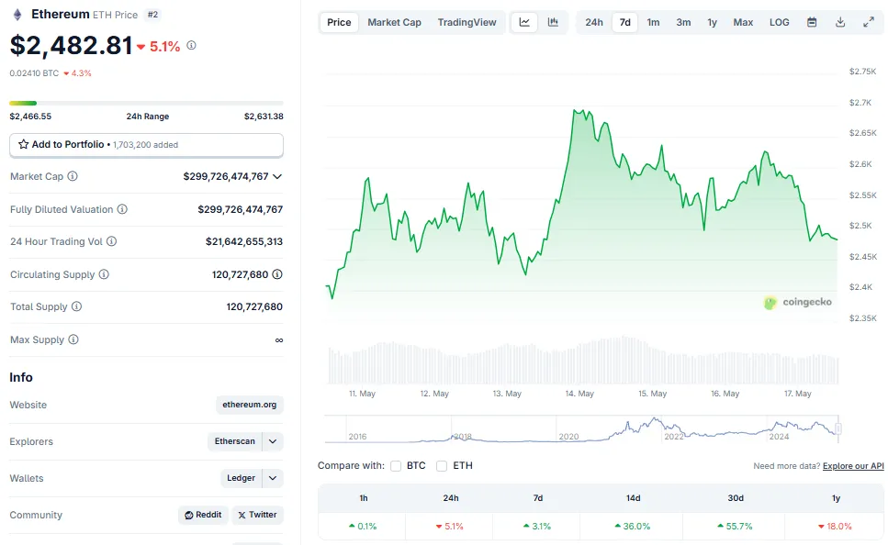Download chart data icon

tap(840, 22)
